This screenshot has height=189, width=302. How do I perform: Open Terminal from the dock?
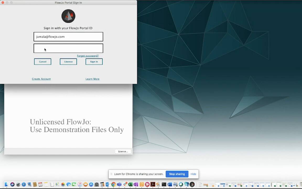pyautogui.click(x=164, y=184)
